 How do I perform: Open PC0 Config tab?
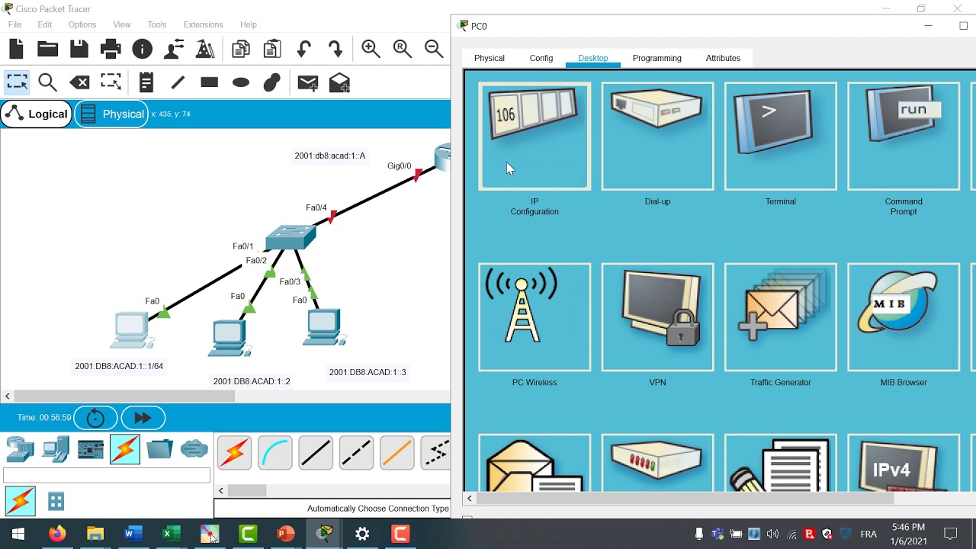(x=541, y=58)
